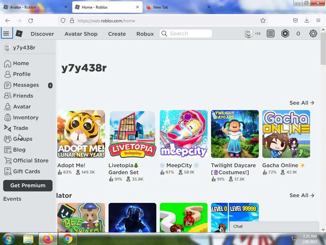Click the Trade arrows icon
326x245 pixels.
click(x=8, y=128)
